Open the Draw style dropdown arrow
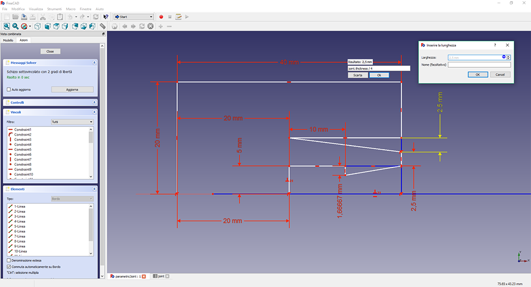 pyautogui.click(x=30, y=26)
